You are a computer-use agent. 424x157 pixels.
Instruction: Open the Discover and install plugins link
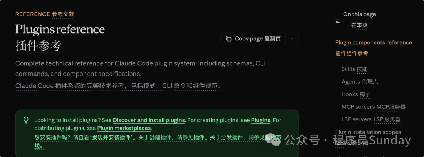[149, 120]
